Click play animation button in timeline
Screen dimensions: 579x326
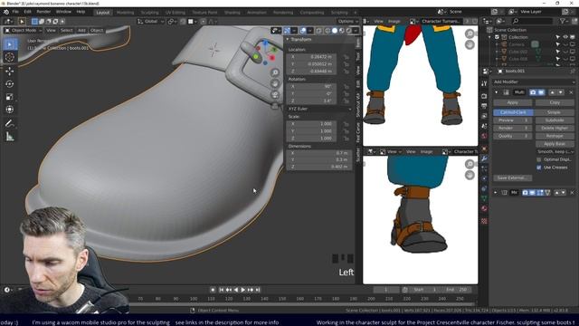(243, 290)
